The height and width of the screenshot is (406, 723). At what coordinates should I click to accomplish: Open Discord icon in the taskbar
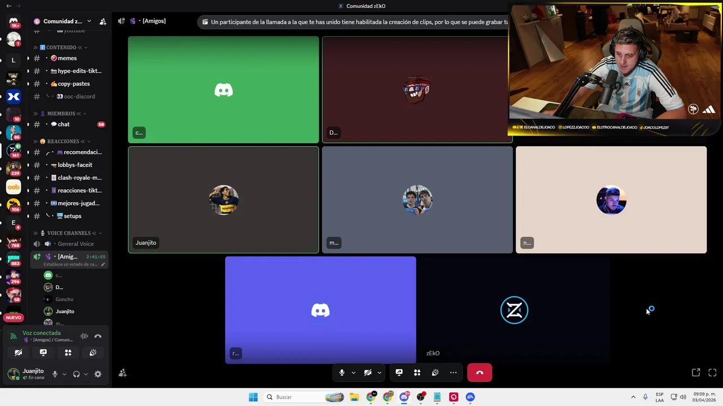404,397
